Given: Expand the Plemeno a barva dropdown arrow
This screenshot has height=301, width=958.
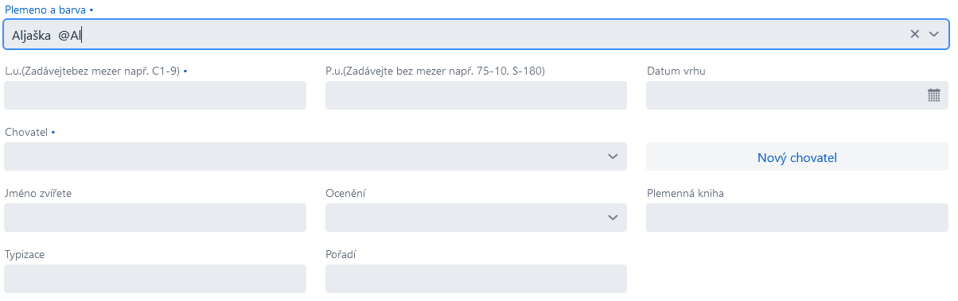Looking at the screenshot, I should click(934, 34).
